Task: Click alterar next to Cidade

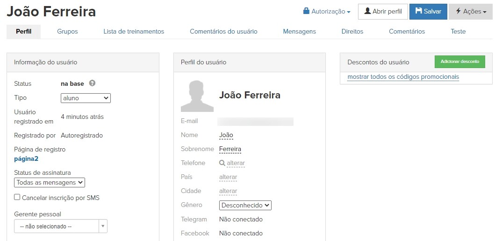Action: click(x=228, y=191)
